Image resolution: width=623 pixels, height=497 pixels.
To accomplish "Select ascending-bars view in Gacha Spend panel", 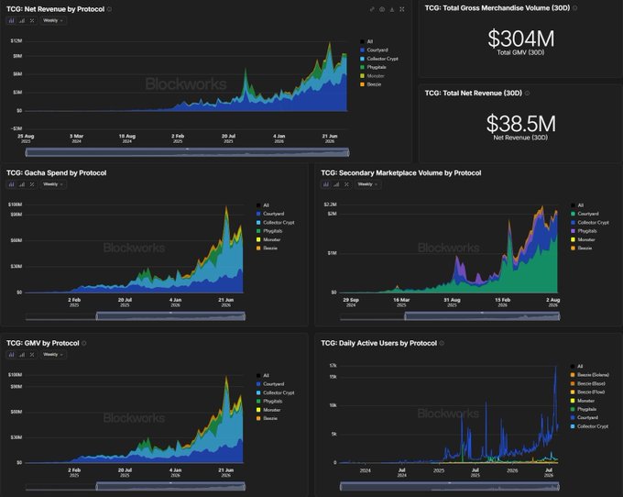I will pyautogui.click(x=22, y=184).
